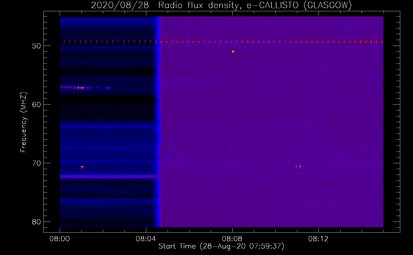Click the yellow burst spot near 51 MHz

pos(233,52)
